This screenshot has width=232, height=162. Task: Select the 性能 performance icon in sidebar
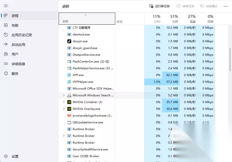[x=6, y=25]
